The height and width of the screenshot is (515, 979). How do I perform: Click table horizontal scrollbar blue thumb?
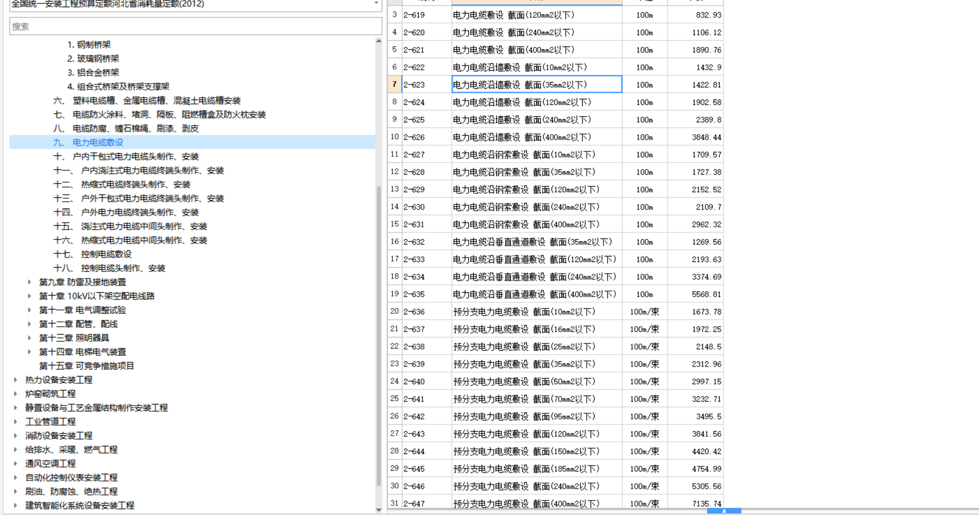point(724,511)
